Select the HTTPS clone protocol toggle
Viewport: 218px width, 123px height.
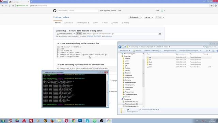click(79, 34)
